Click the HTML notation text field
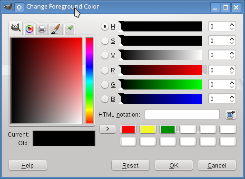The width and height of the screenshot is (245, 179). 182,114
